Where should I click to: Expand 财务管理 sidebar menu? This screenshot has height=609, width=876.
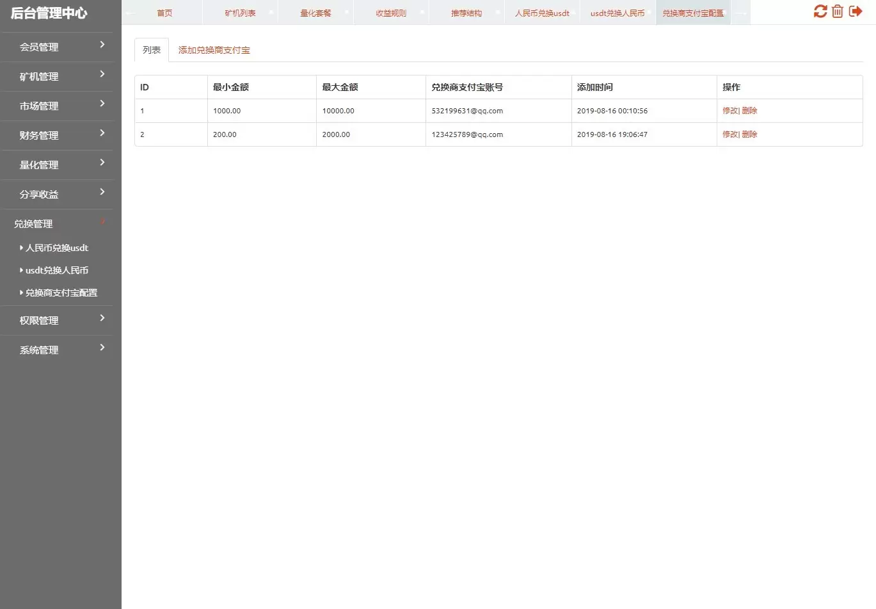pyautogui.click(x=57, y=135)
